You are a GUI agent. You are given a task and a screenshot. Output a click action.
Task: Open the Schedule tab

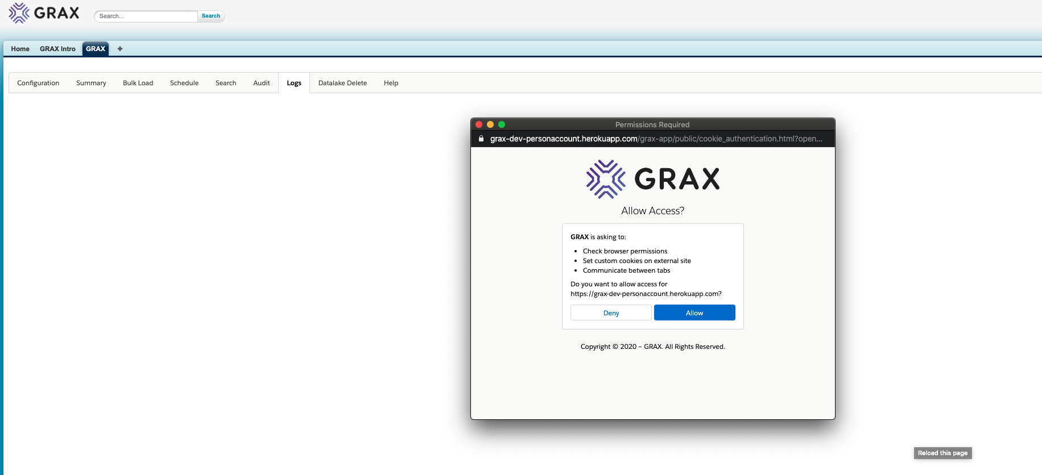(x=184, y=83)
